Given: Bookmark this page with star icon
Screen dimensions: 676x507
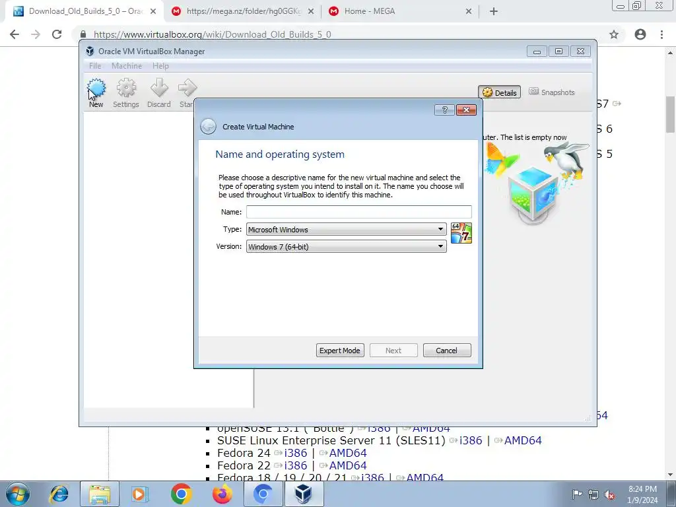Looking at the screenshot, I should click(614, 34).
